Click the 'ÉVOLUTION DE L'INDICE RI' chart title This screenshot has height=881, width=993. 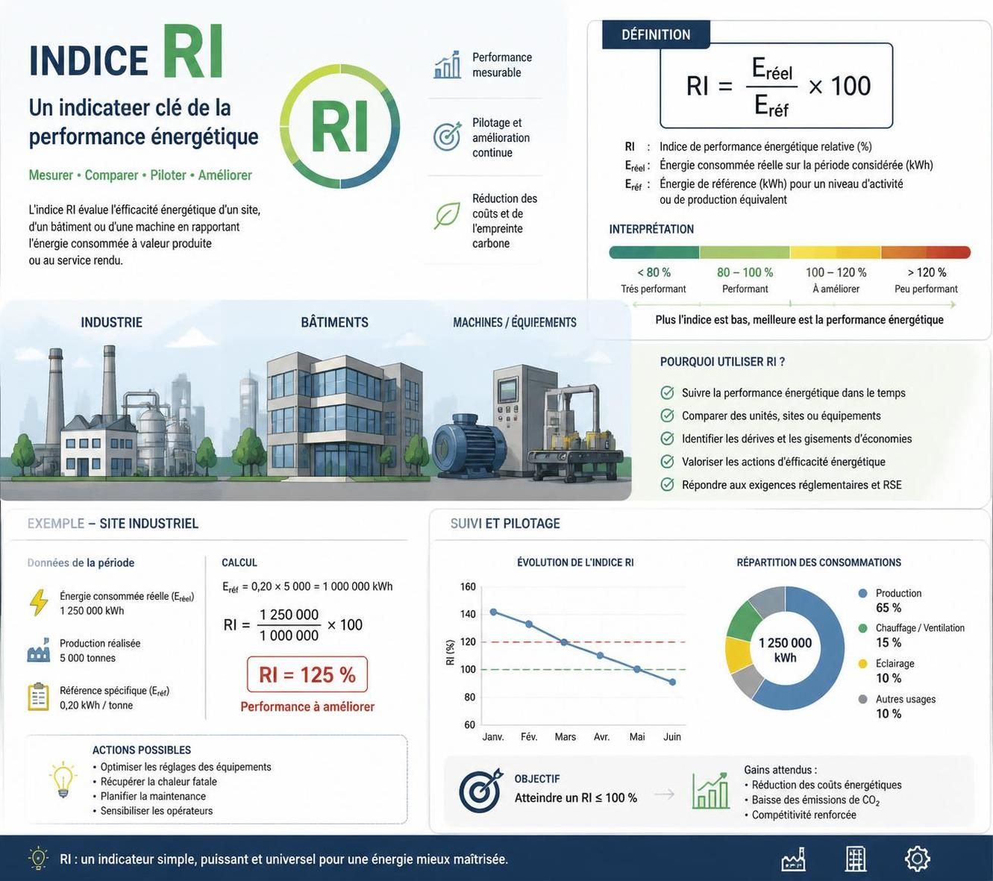pos(575,562)
